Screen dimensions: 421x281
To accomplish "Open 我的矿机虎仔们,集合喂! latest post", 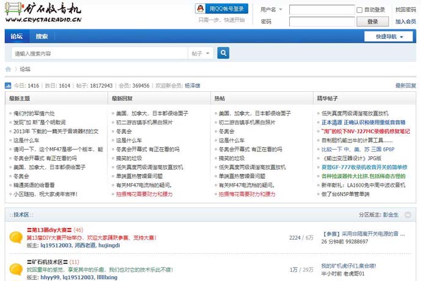I will (349, 266).
